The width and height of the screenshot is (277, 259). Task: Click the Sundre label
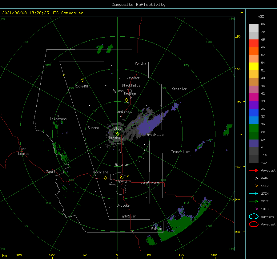[x=93, y=128]
